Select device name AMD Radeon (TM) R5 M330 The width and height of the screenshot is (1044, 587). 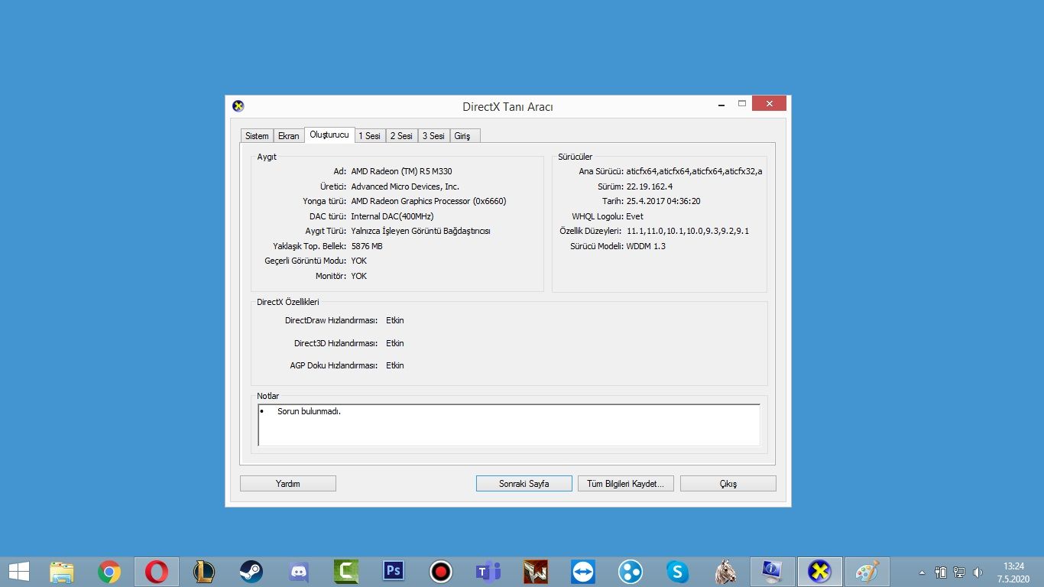coord(401,171)
